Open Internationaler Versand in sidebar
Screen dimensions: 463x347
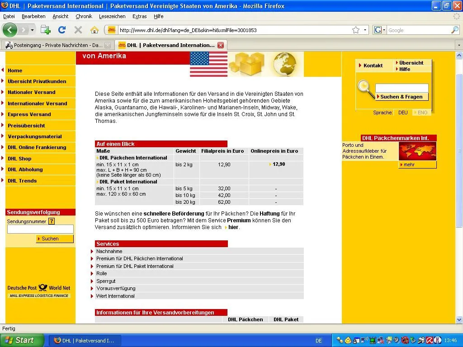[x=37, y=103]
